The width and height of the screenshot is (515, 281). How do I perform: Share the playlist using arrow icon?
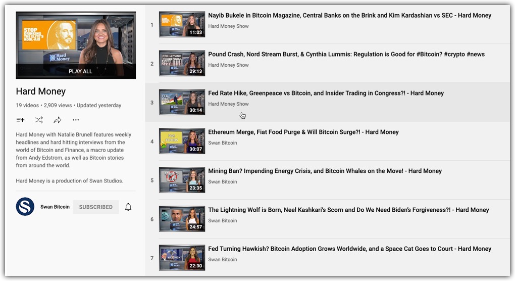coord(58,120)
